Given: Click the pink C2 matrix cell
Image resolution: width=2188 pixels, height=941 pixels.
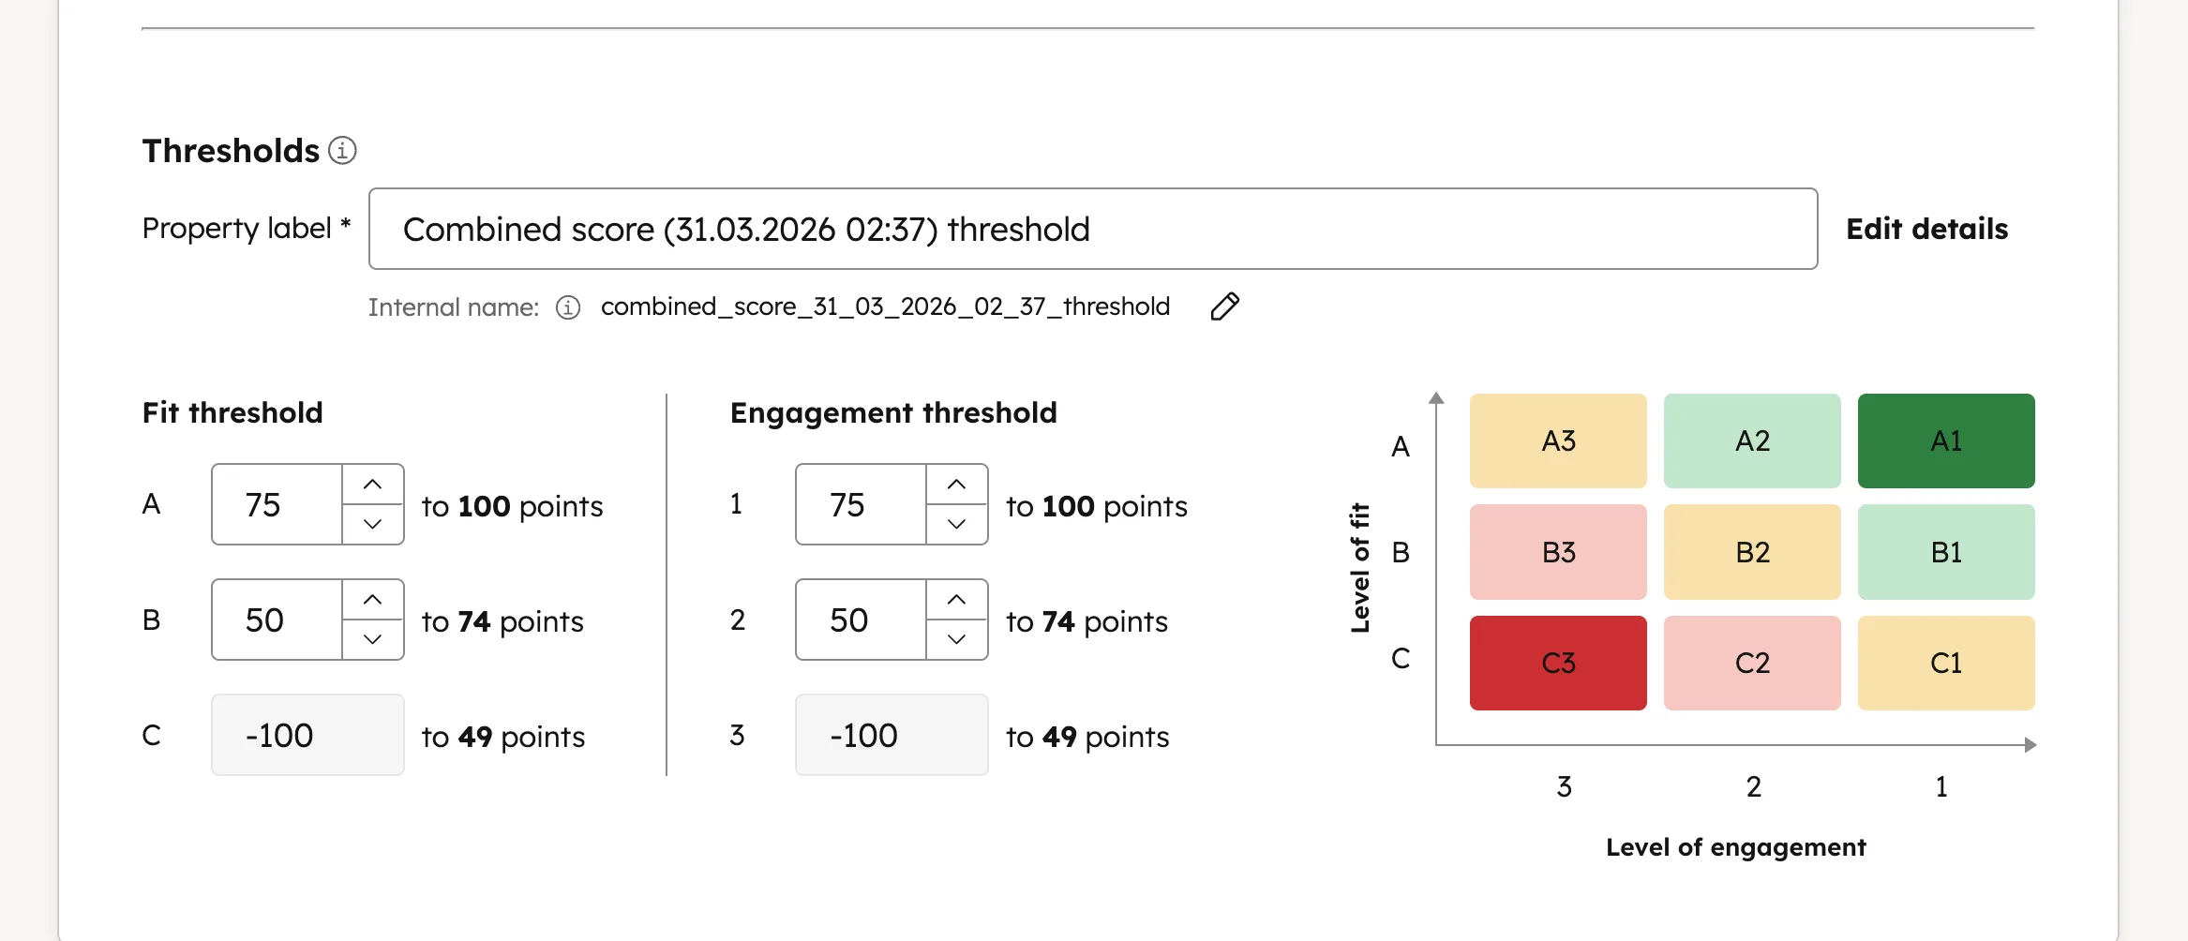Looking at the screenshot, I should [x=1752, y=663].
